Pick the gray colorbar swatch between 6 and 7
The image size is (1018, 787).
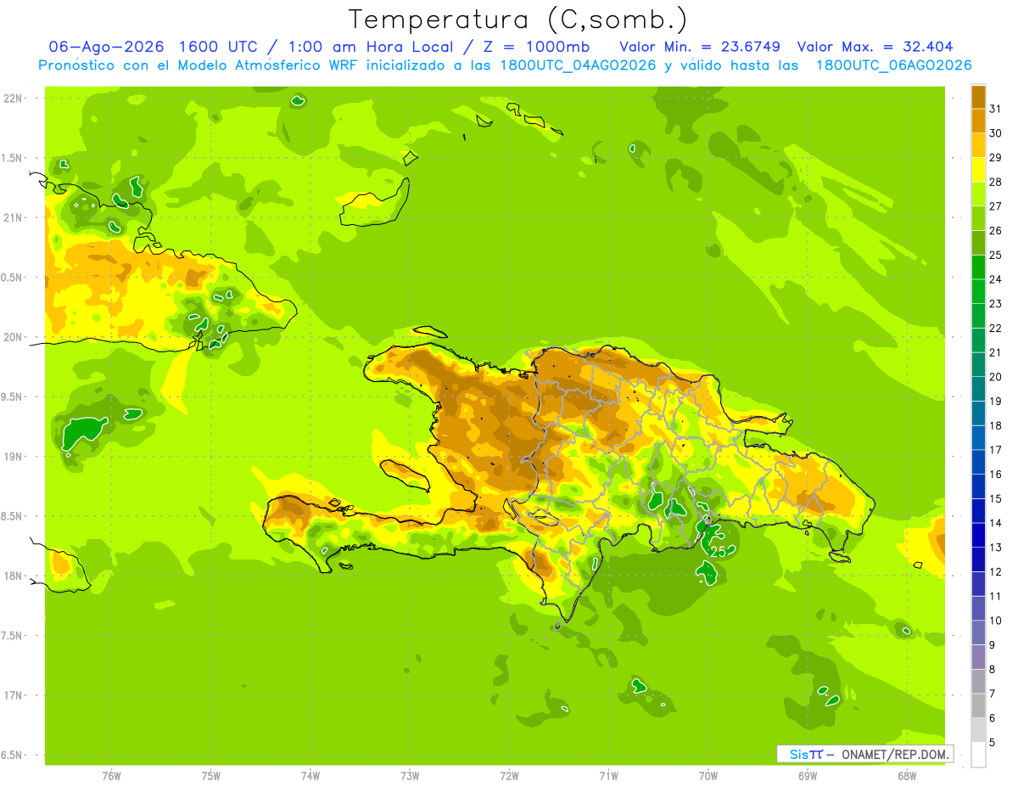pos(978,706)
